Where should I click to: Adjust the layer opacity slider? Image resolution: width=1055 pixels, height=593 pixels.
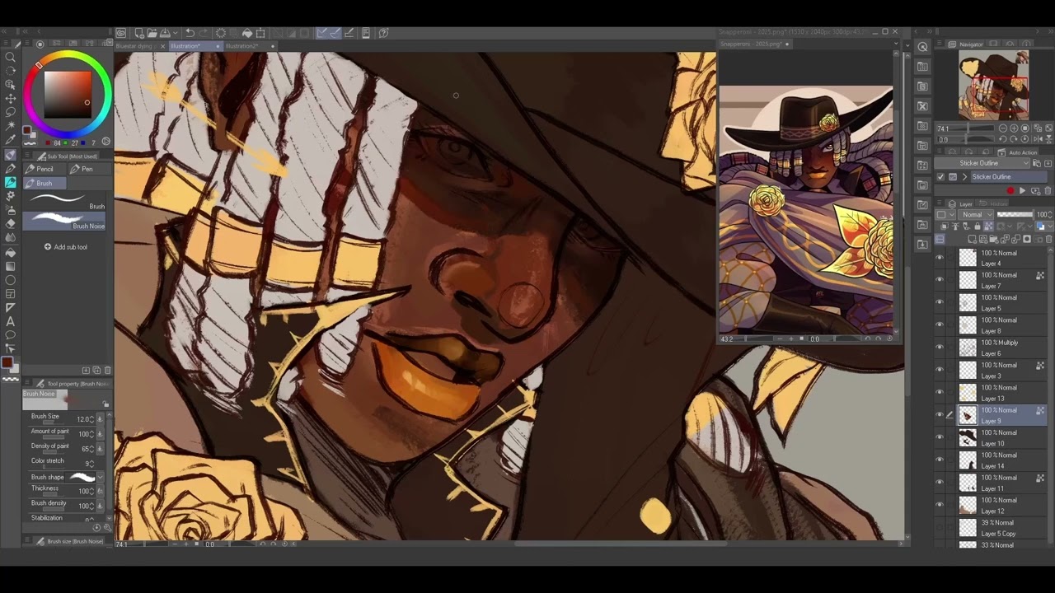(x=1015, y=214)
